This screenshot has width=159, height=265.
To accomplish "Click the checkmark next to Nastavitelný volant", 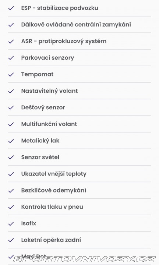I will point(11,91).
